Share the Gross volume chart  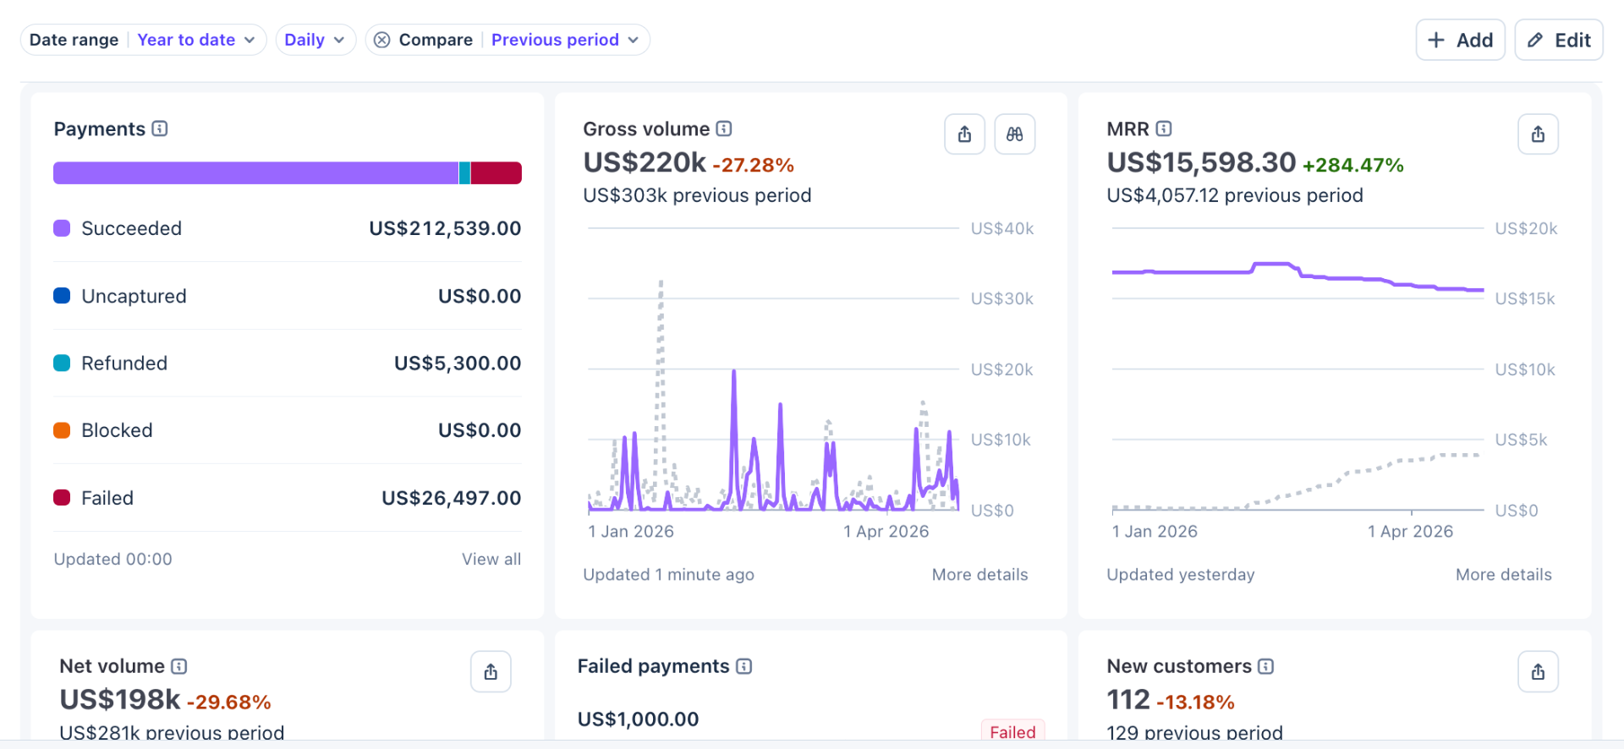point(964,134)
